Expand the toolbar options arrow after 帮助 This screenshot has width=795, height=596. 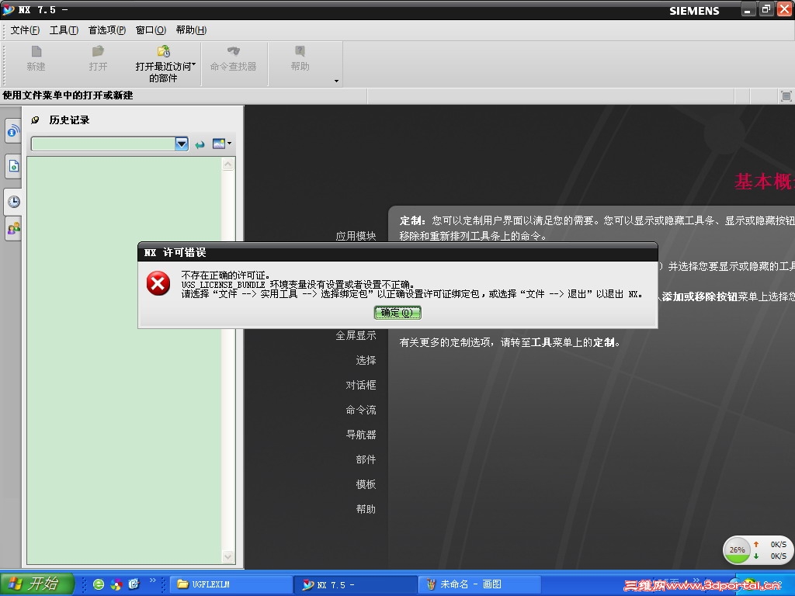tap(336, 81)
